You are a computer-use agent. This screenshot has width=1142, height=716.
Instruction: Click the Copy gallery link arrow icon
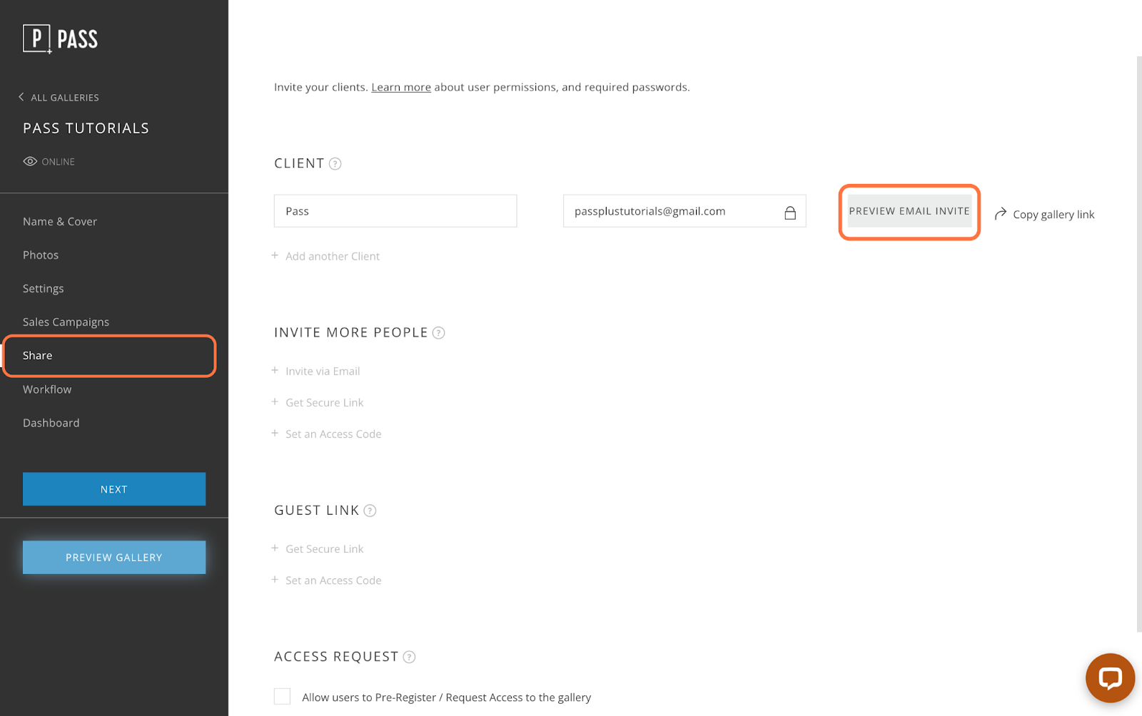pyautogui.click(x=1001, y=213)
